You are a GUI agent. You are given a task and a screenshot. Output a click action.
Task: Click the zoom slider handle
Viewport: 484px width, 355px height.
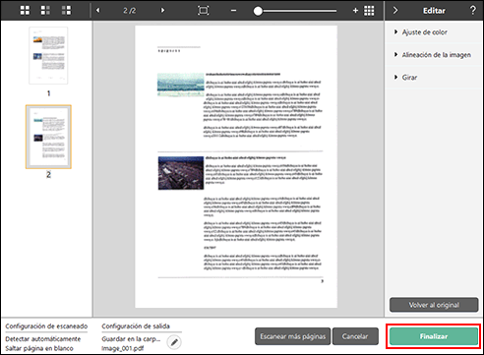pyautogui.click(x=258, y=11)
